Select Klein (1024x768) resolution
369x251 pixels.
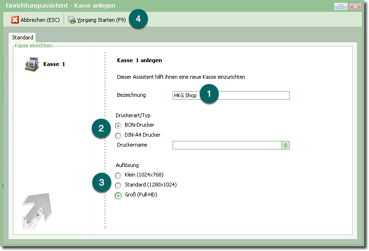[x=118, y=176]
